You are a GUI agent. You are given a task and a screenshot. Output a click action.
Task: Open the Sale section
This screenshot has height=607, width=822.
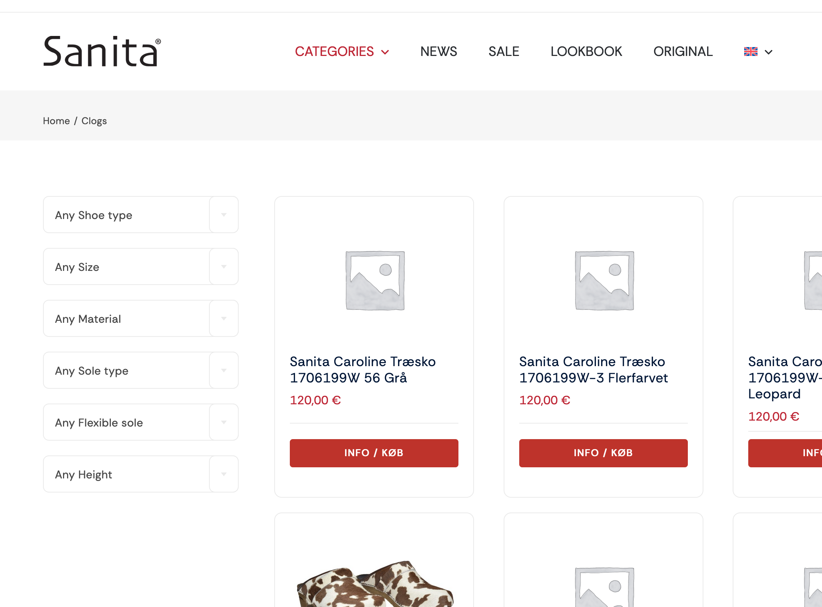point(504,52)
